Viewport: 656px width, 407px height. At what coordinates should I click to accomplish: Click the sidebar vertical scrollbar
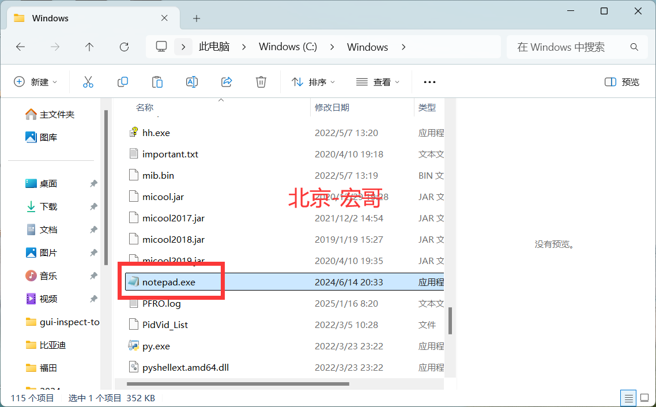[106, 187]
